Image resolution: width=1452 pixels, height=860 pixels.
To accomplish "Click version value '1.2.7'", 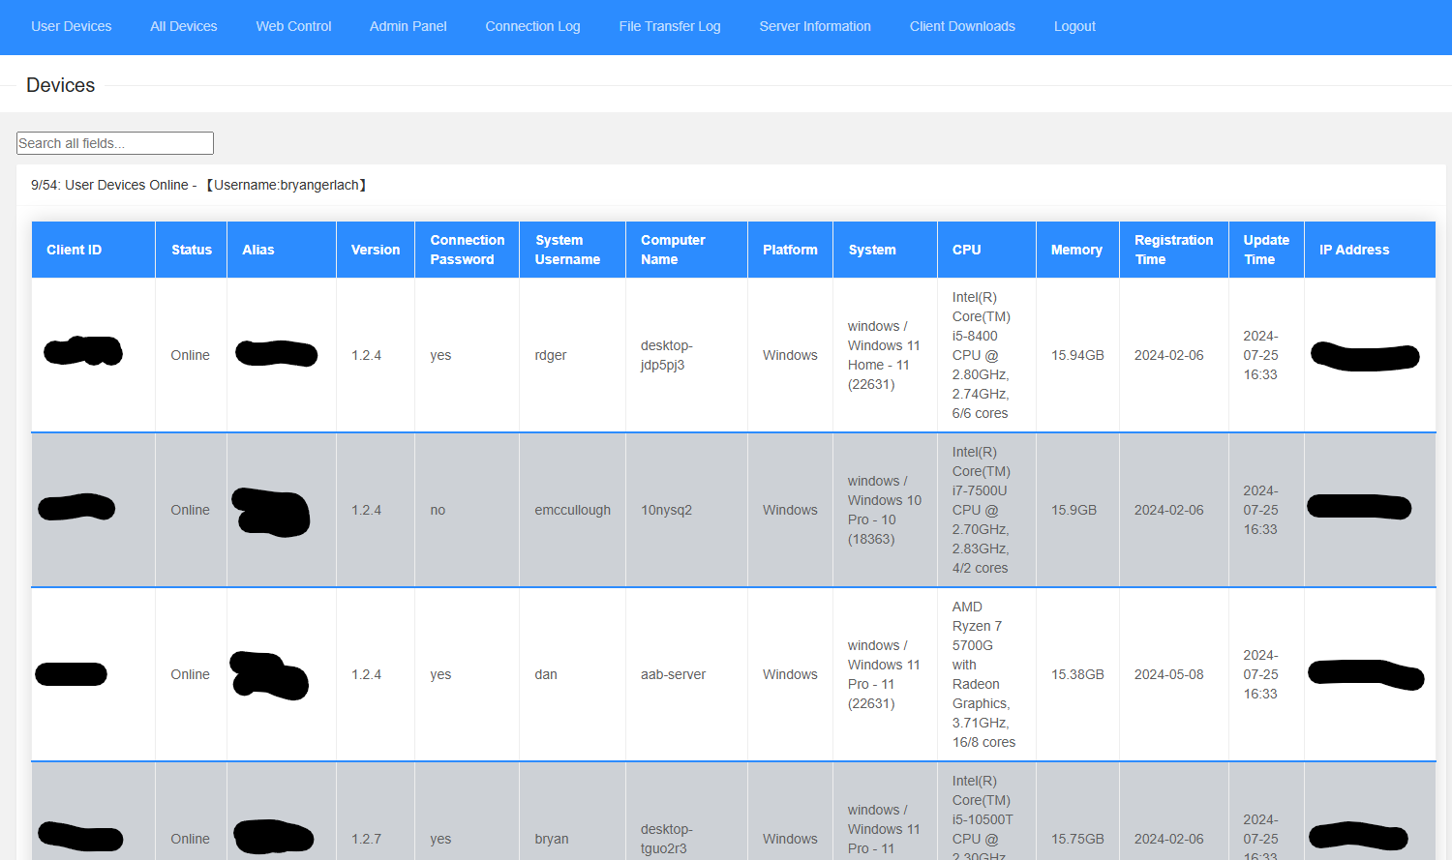I will click(366, 839).
